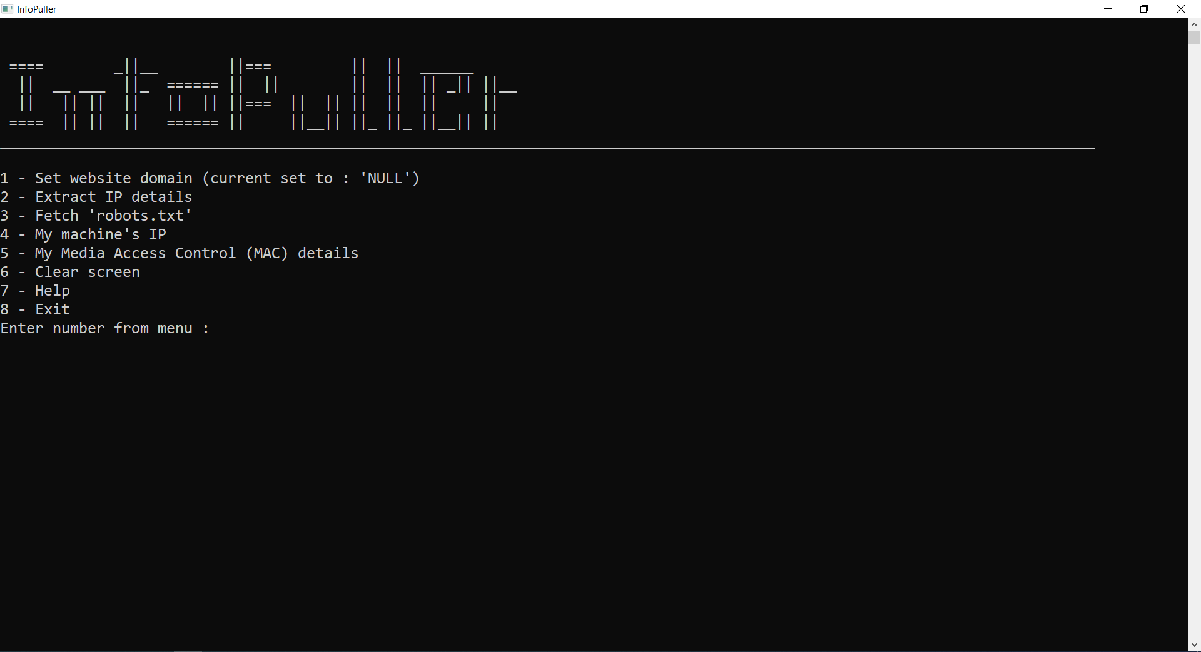Click the ASCII art InfoPuller banner

pyautogui.click(x=263, y=94)
